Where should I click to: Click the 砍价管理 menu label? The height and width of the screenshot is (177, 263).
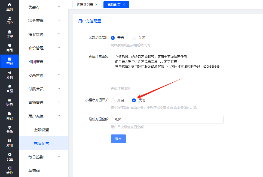coord(36,48)
